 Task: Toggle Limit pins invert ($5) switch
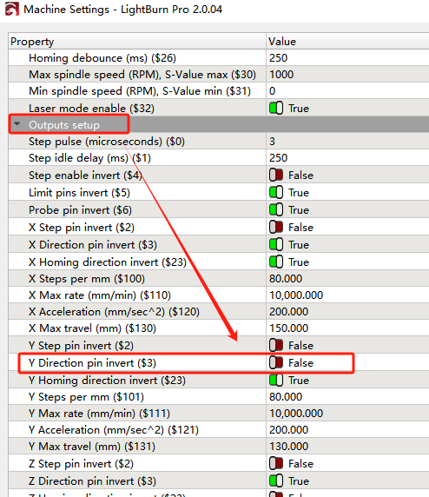pyautogui.click(x=276, y=192)
